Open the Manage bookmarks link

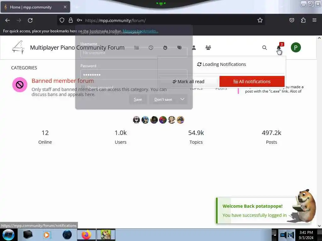[x=141, y=31]
